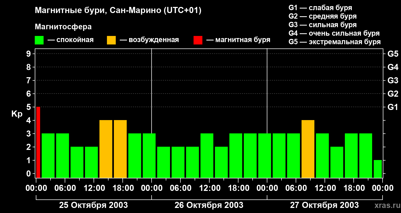Click the Kp axis value 3
Screen dimensions: 401x213
point(29,134)
